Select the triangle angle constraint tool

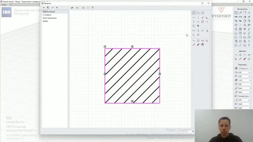(207, 31)
